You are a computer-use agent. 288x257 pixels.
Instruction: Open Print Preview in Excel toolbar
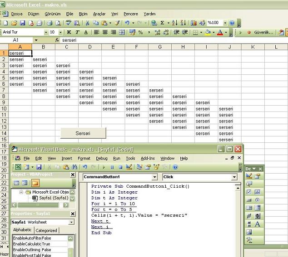58,23
